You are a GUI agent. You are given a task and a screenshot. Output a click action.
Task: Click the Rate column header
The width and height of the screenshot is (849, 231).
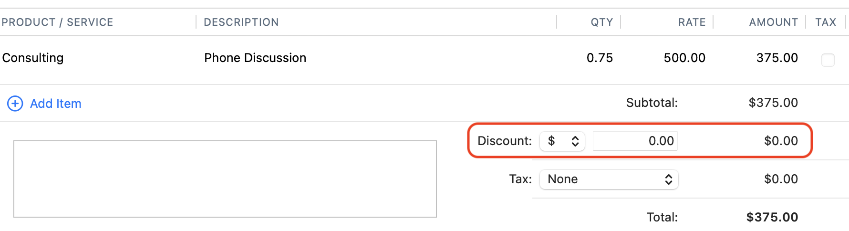coord(692,22)
